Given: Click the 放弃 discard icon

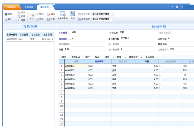Looking at the screenshot, I should (x=48, y=19).
